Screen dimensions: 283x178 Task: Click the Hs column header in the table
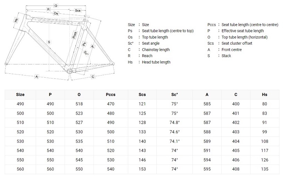click(x=265, y=95)
